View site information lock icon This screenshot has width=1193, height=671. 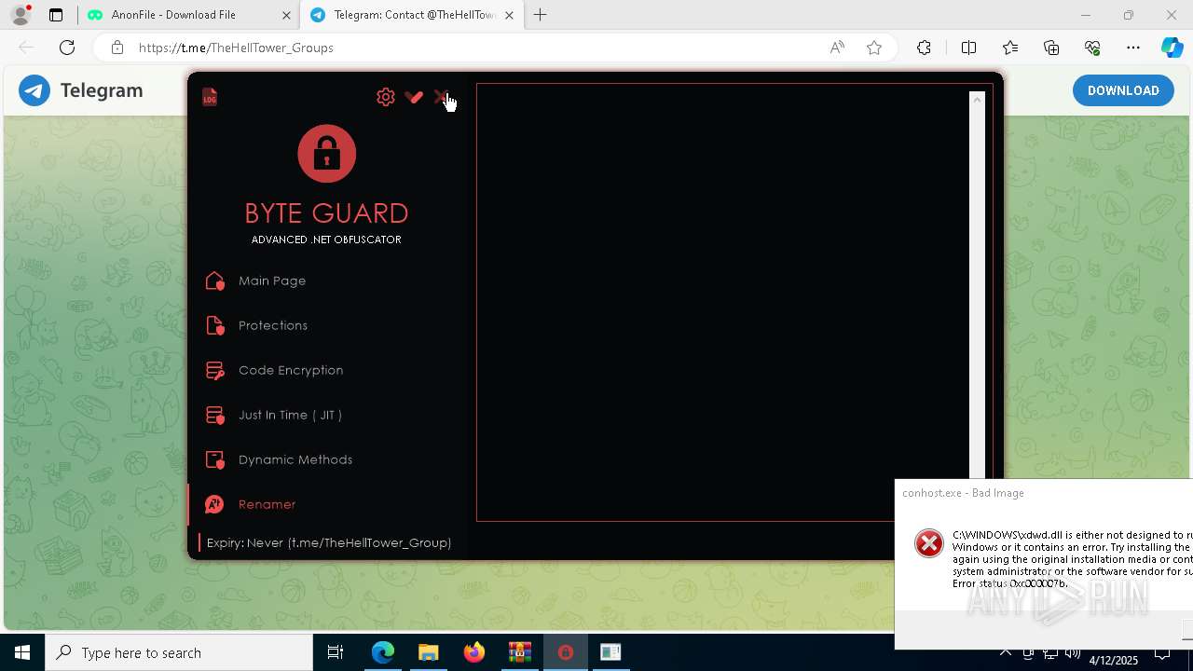click(117, 48)
